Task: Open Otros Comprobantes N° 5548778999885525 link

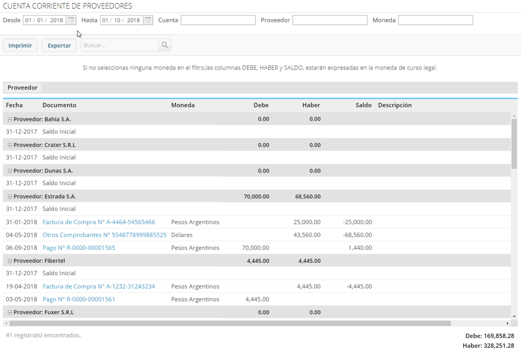Action: click(x=105, y=235)
